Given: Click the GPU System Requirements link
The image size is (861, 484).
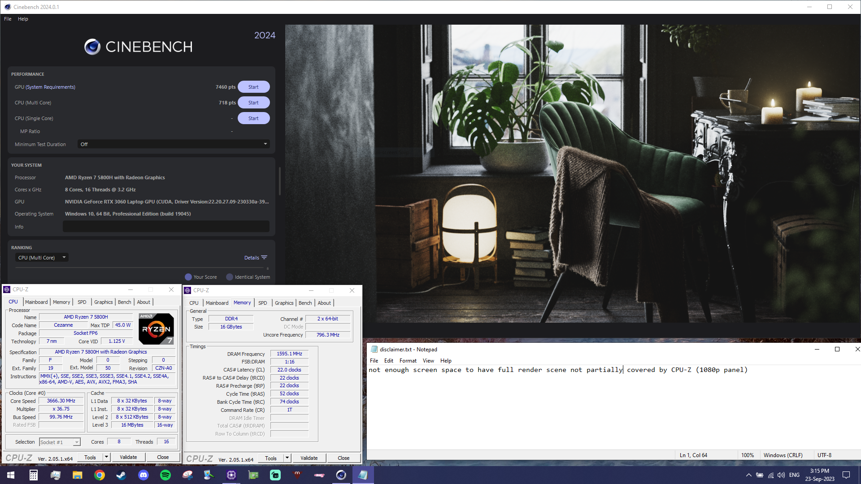Looking at the screenshot, I should [x=50, y=87].
